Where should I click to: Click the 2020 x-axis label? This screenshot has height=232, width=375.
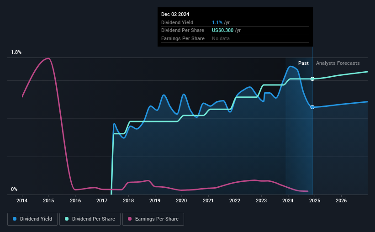click(x=181, y=200)
